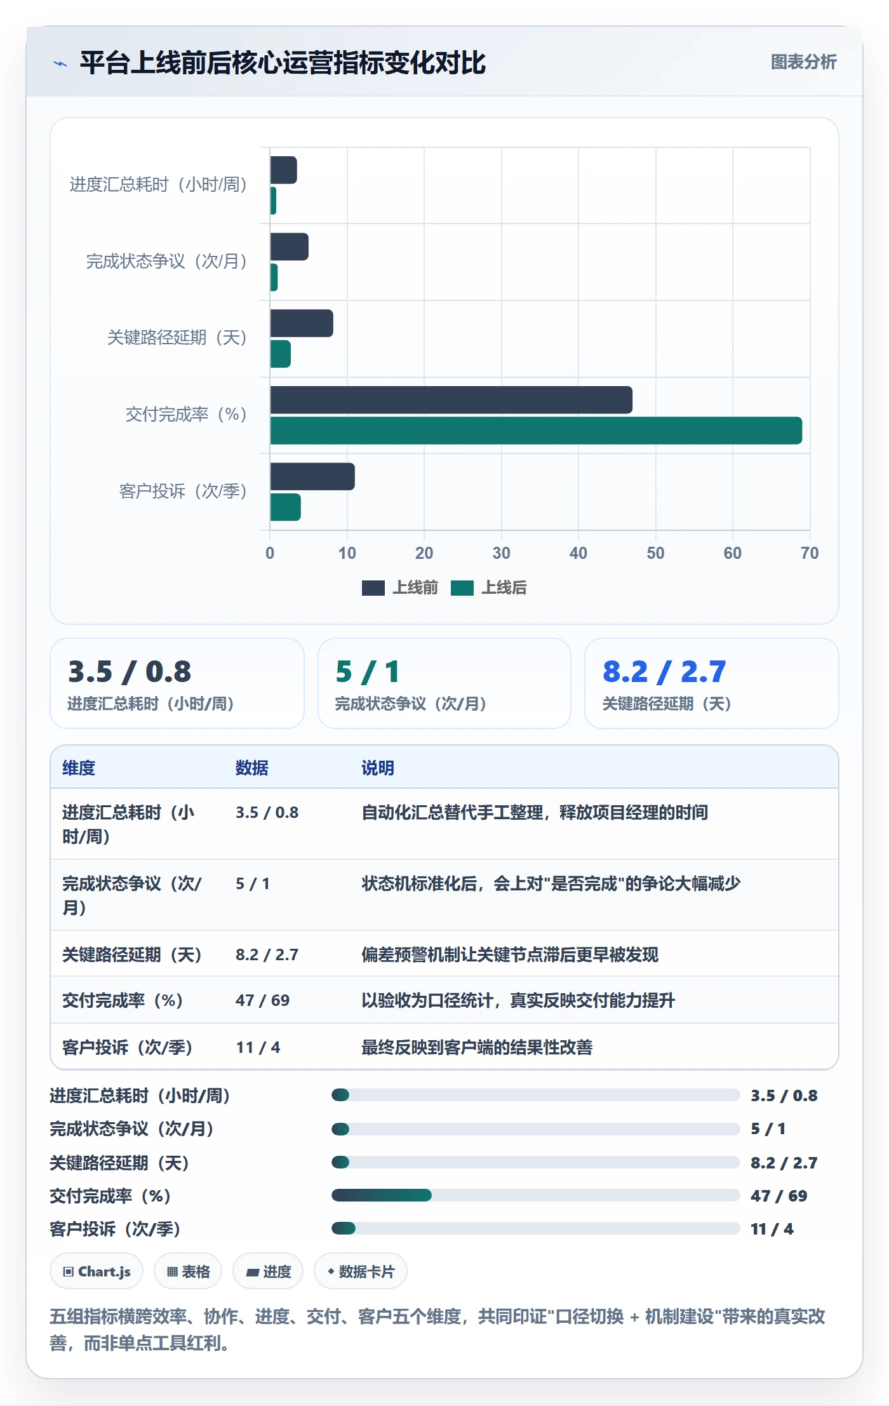
Task: Click the 上线后 bar for 关键路径延期
Action: 281,354
